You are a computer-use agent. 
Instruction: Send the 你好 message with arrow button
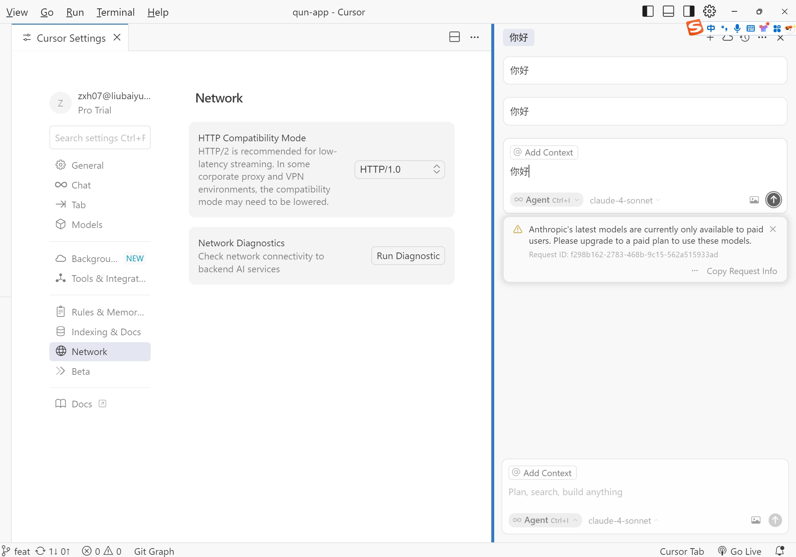pyautogui.click(x=773, y=199)
